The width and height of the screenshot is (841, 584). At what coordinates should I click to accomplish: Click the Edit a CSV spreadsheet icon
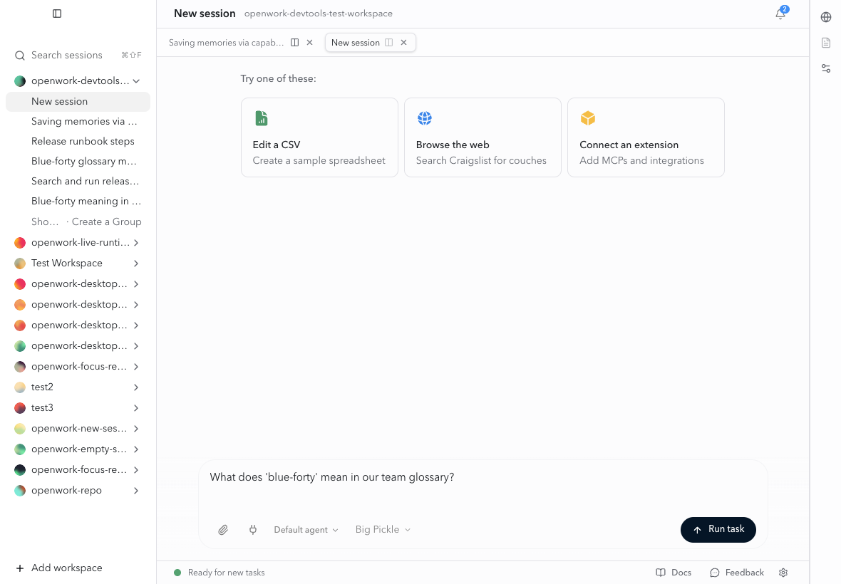pyautogui.click(x=261, y=118)
